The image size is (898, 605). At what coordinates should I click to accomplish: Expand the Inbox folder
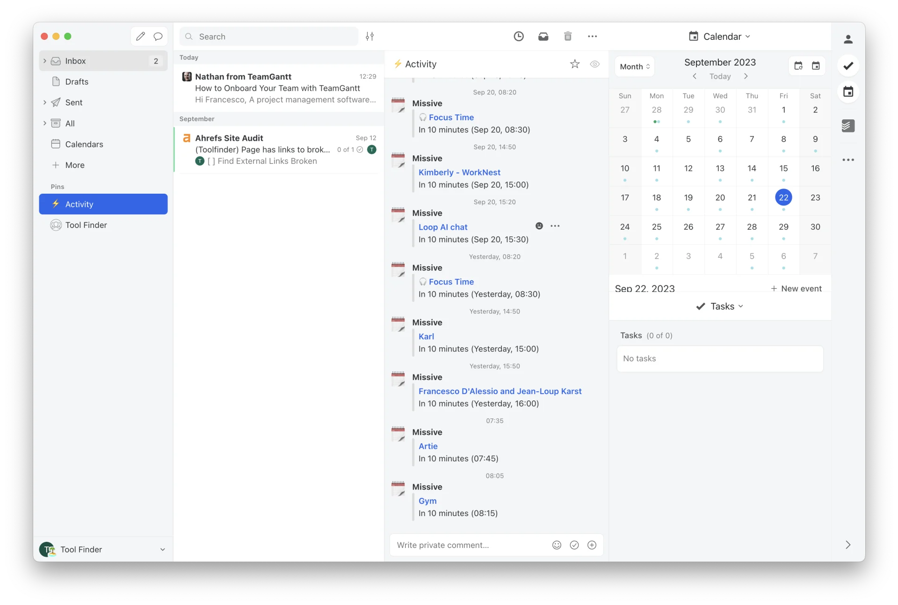click(x=45, y=61)
